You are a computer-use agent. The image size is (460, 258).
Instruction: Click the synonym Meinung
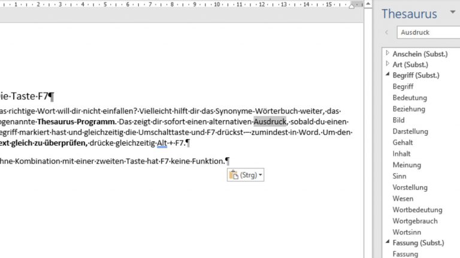pyautogui.click(x=407, y=165)
